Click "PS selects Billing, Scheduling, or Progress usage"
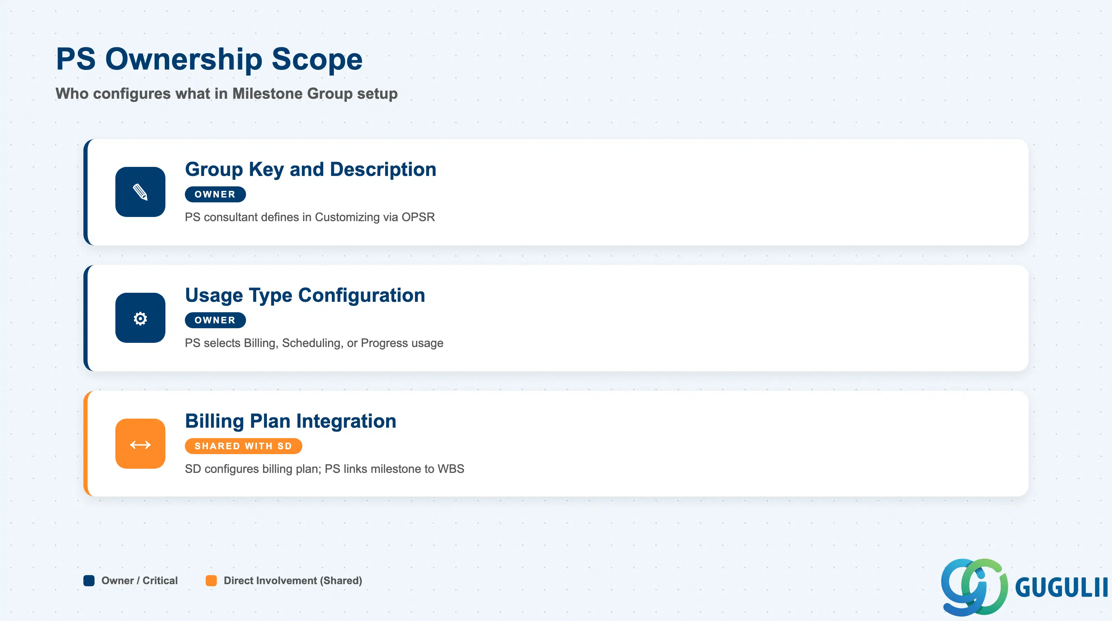1112x621 pixels. click(x=314, y=343)
